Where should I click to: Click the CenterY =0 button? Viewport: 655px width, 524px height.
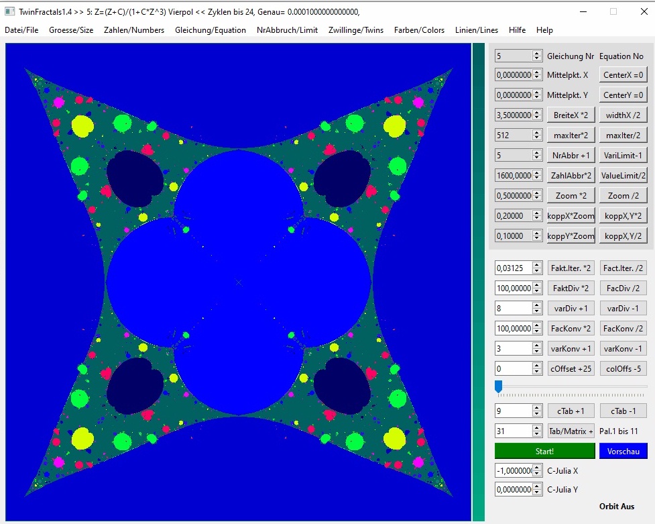623,95
